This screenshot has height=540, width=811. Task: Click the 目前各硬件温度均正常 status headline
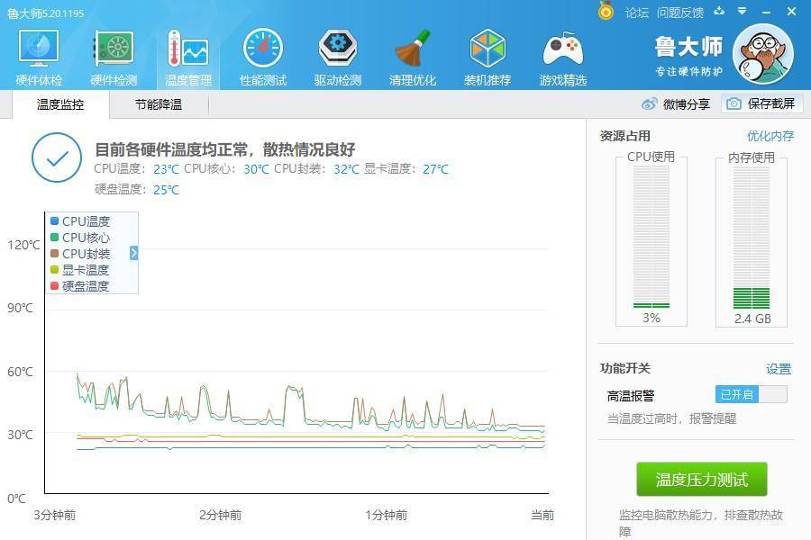225,149
